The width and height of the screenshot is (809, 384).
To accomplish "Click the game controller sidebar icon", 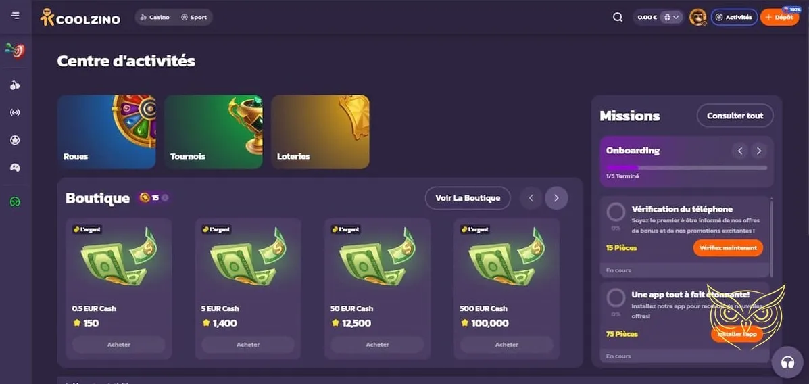I will pyautogui.click(x=15, y=167).
